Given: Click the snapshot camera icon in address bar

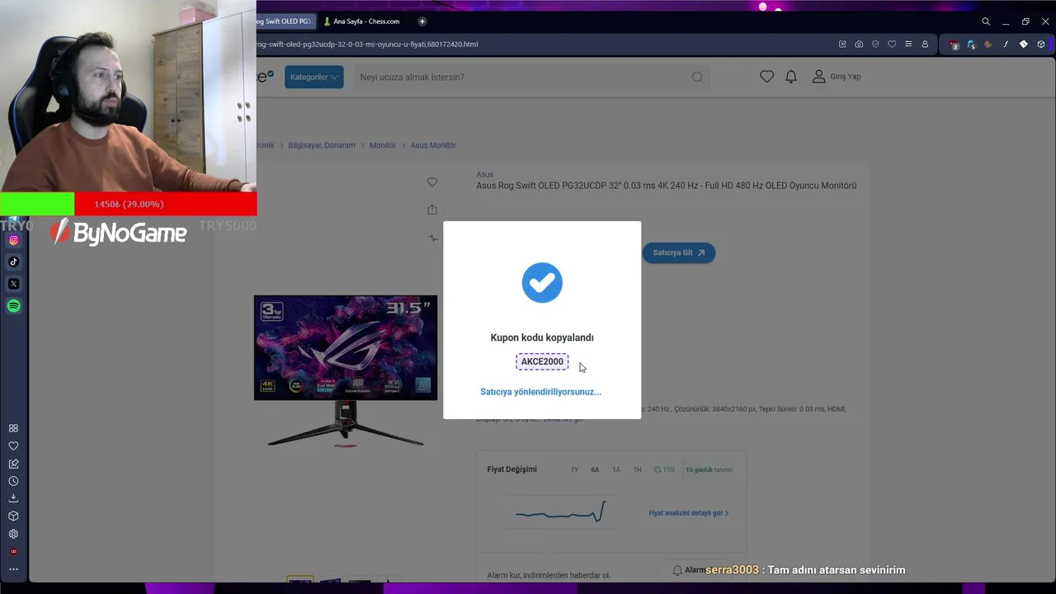Looking at the screenshot, I should pyautogui.click(x=859, y=44).
